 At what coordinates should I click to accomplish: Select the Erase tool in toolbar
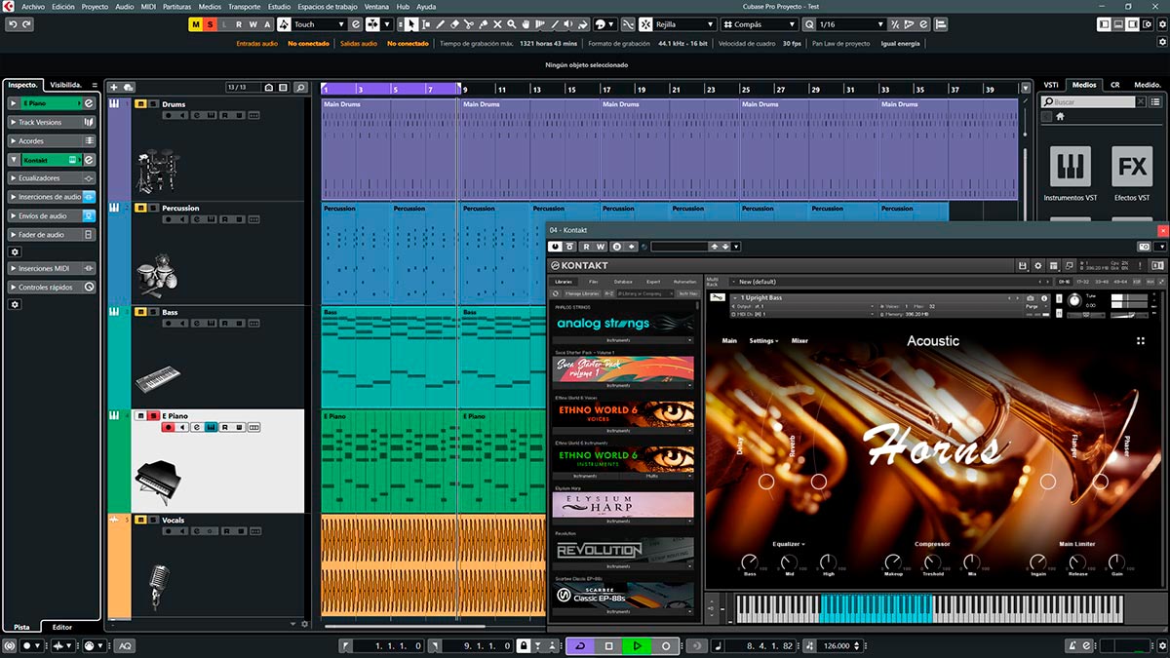click(455, 24)
